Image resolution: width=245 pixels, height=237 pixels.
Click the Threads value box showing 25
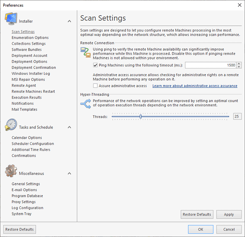[x=238, y=116]
